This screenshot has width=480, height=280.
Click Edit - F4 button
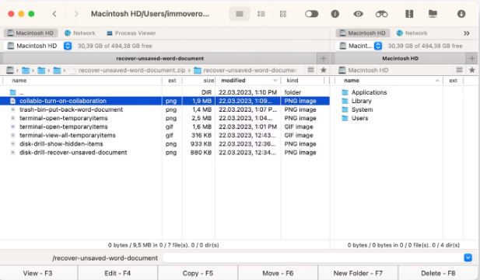pos(117,273)
